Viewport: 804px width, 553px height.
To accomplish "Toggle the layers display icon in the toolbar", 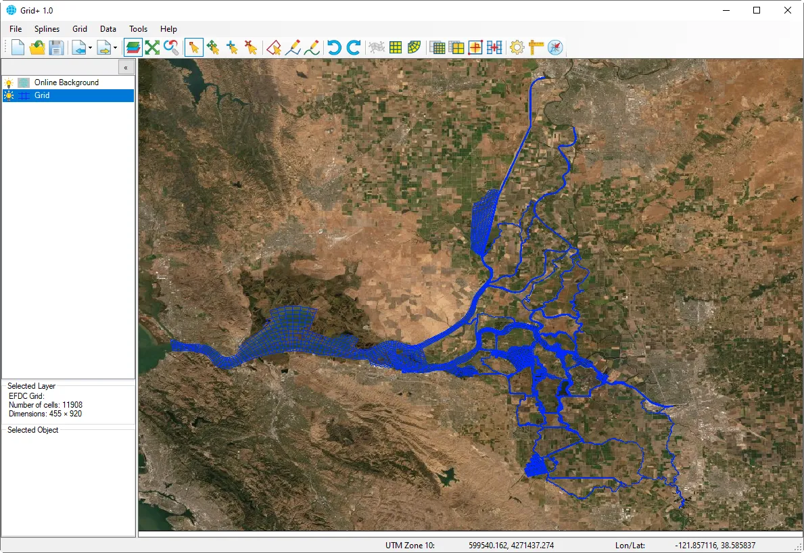I will [133, 47].
